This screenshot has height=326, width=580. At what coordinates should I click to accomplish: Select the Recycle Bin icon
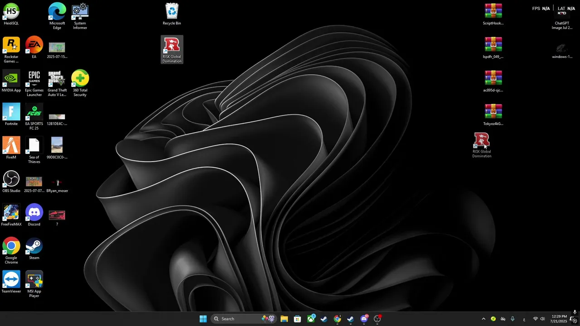tap(172, 14)
